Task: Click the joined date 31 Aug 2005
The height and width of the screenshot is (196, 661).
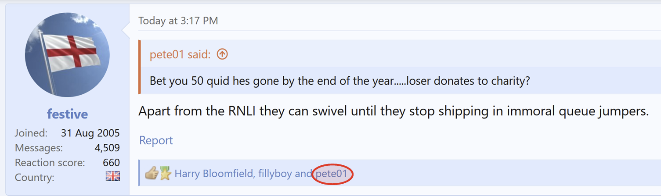Action: [90, 133]
